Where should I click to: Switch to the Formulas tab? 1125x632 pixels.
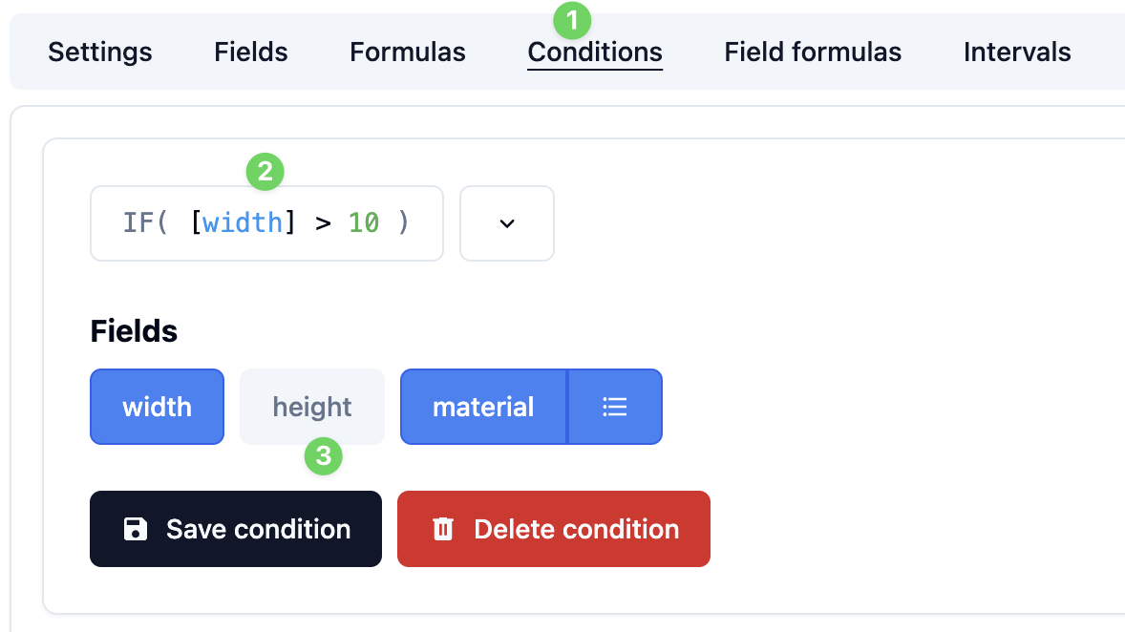point(407,52)
